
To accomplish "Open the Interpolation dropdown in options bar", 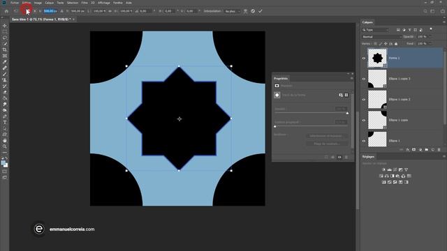I will pyautogui.click(x=233, y=11).
